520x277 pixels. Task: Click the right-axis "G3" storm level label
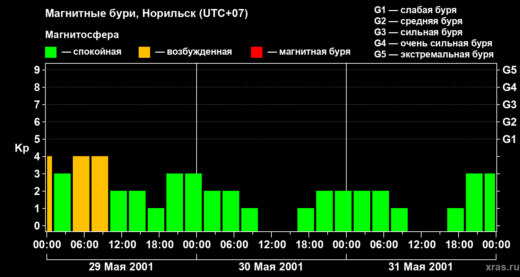(x=510, y=105)
